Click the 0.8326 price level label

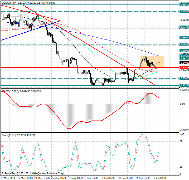click(184, 86)
